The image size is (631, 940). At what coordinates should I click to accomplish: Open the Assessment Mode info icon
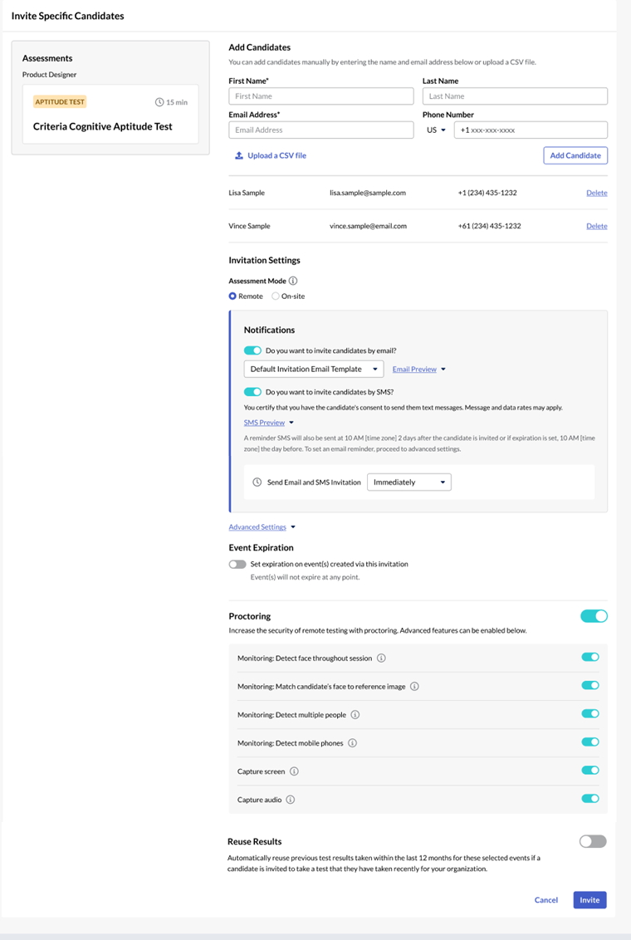pyautogui.click(x=293, y=281)
